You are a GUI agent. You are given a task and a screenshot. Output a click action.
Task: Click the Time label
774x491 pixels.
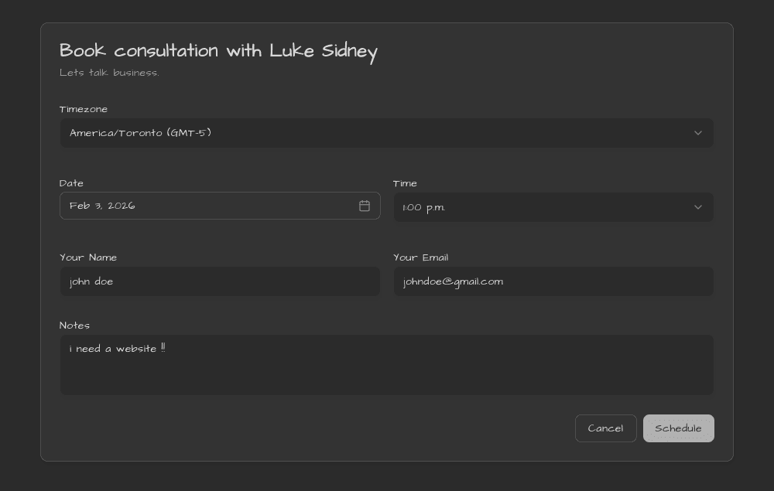405,183
